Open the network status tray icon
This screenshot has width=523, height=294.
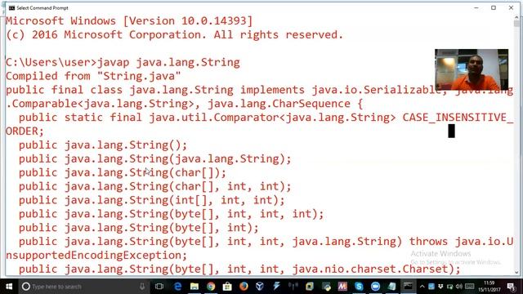(449, 287)
